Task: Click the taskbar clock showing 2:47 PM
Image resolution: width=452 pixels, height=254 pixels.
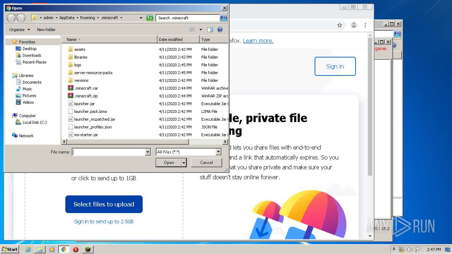Action: [x=434, y=249]
